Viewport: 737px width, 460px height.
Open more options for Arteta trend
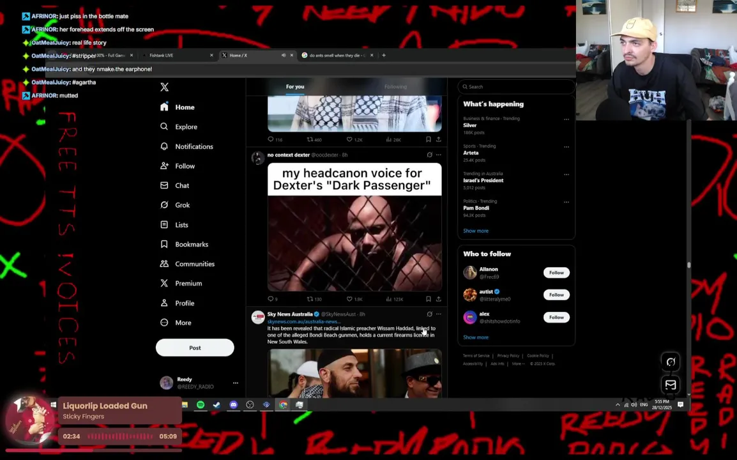tap(566, 147)
